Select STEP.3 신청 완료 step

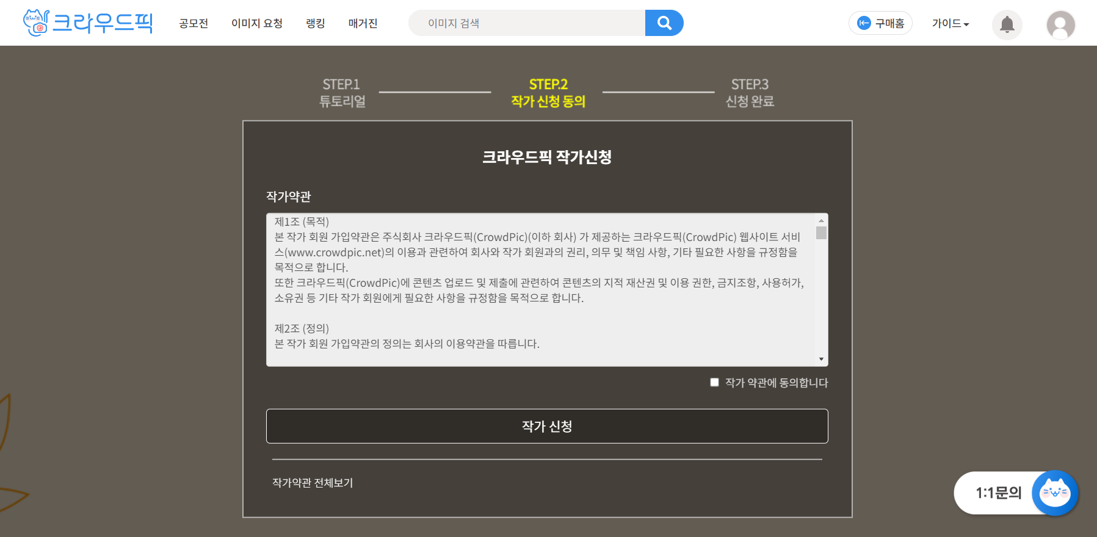[x=750, y=93]
